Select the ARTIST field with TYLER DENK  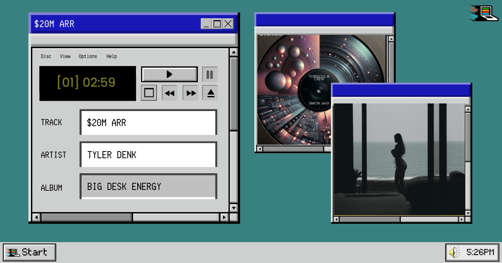click(149, 155)
